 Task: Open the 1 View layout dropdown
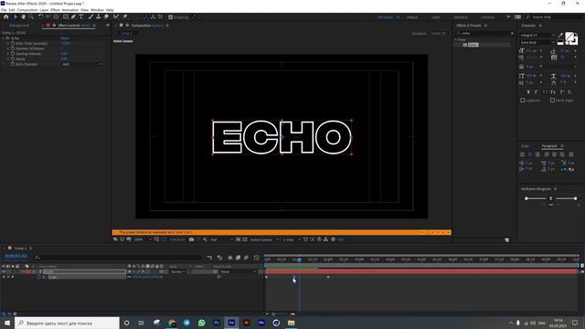(292, 239)
